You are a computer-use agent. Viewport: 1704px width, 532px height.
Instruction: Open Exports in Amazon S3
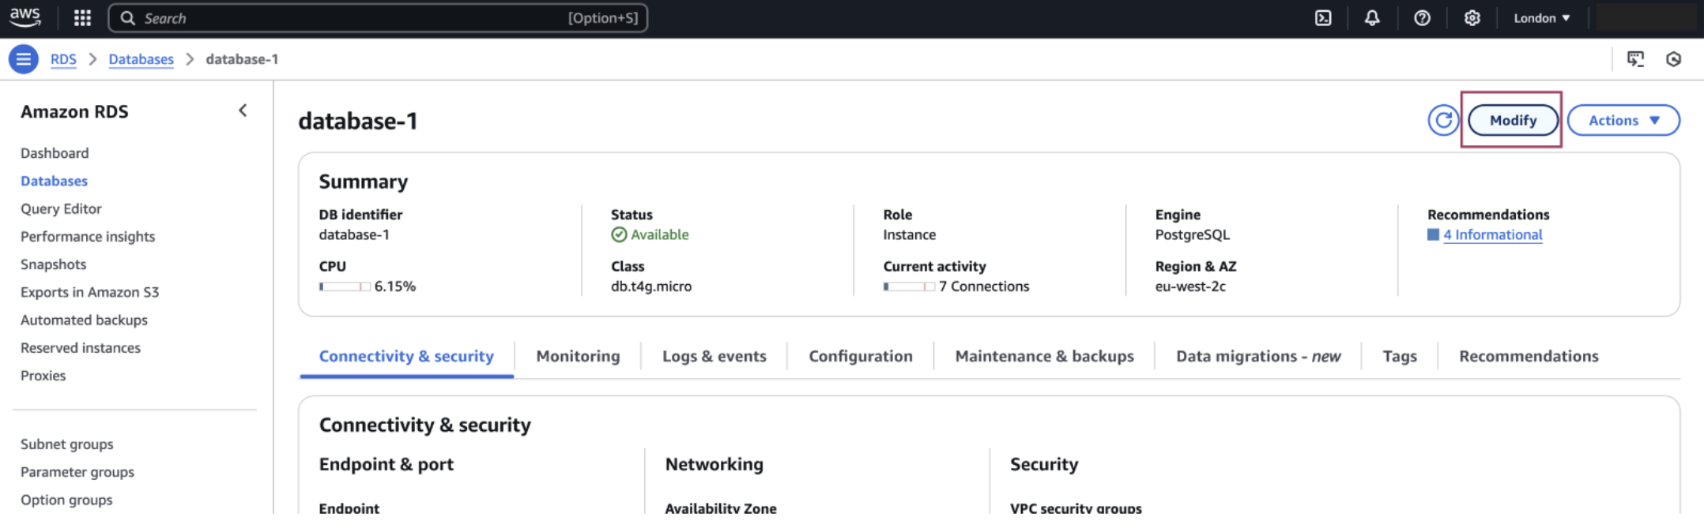click(x=89, y=292)
